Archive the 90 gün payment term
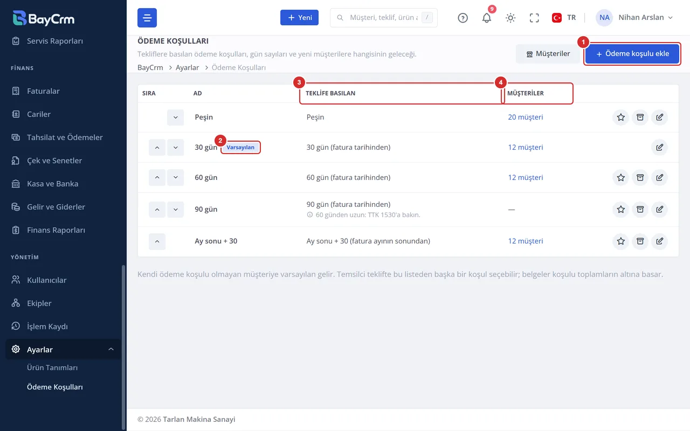The image size is (690, 431). 640,209
